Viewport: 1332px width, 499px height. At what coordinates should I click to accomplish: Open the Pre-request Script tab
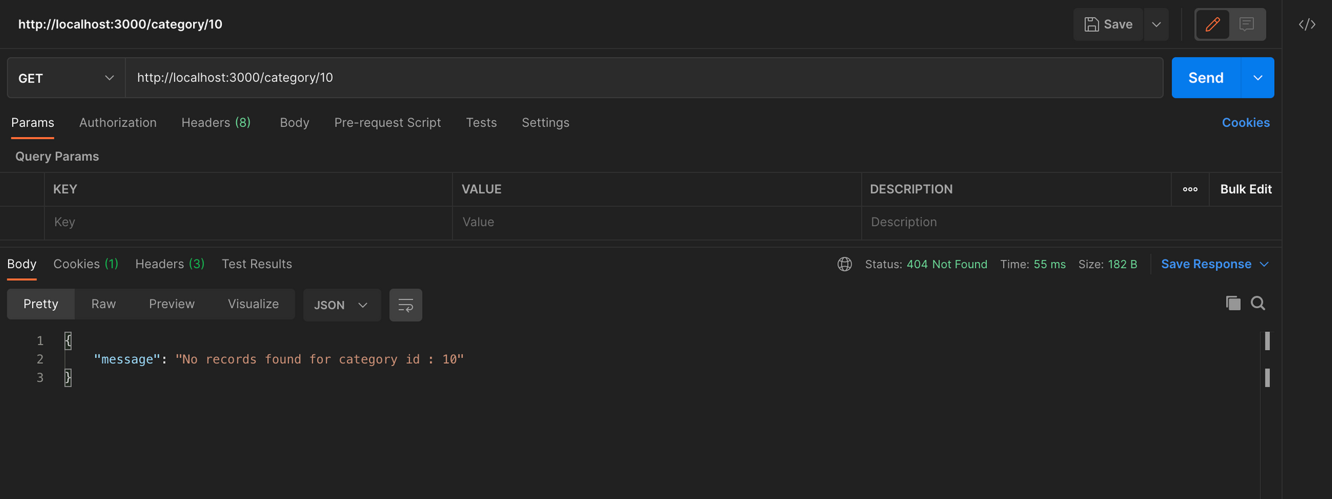pyautogui.click(x=388, y=123)
